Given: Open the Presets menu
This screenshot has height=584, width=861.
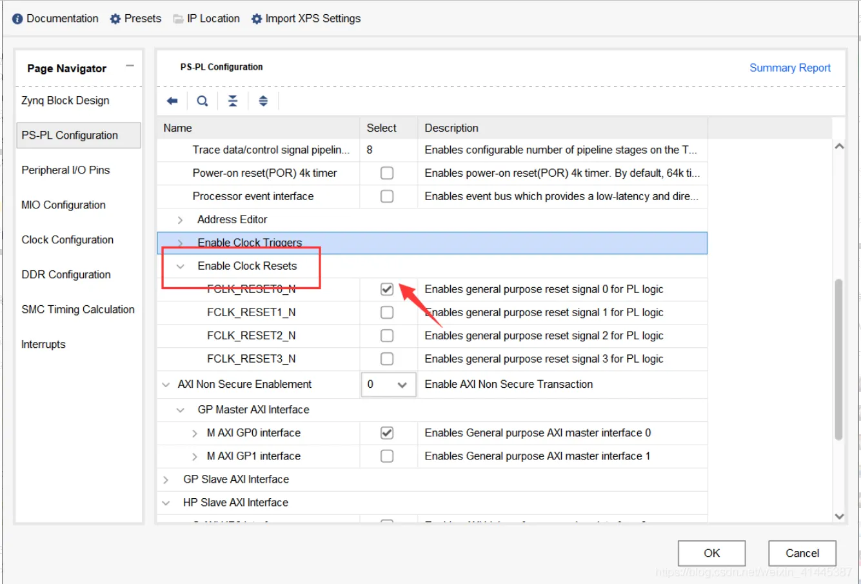Looking at the screenshot, I should [135, 19].
